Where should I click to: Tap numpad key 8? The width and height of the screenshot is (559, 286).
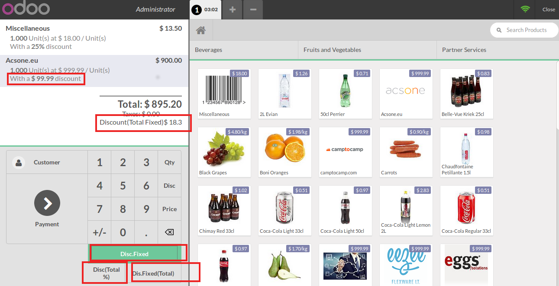click(x=123, y=209)
